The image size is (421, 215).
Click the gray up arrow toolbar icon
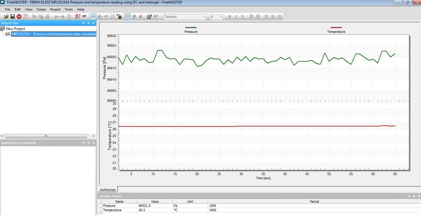[134, 17]
